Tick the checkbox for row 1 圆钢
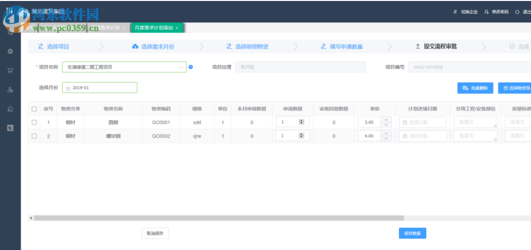The width and height of the screenshot is (531, 250). point(34,123)
